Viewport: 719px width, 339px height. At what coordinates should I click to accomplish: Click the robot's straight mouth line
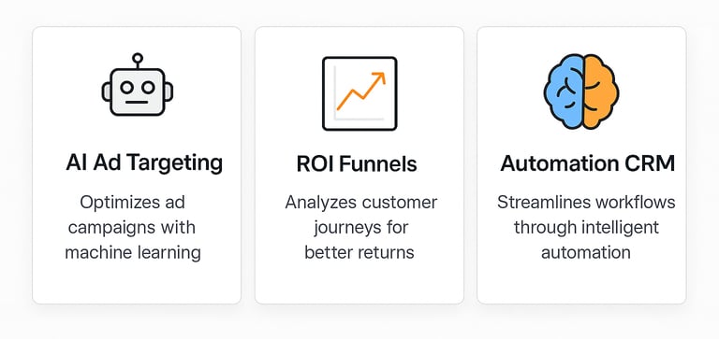tap(137, 102)
